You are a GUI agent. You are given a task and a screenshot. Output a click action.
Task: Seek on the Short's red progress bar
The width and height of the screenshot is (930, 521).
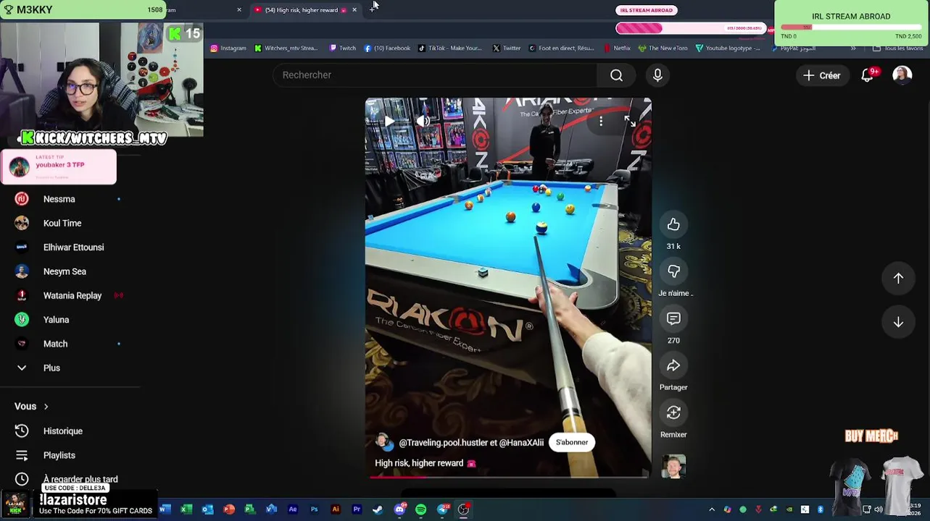507,477
